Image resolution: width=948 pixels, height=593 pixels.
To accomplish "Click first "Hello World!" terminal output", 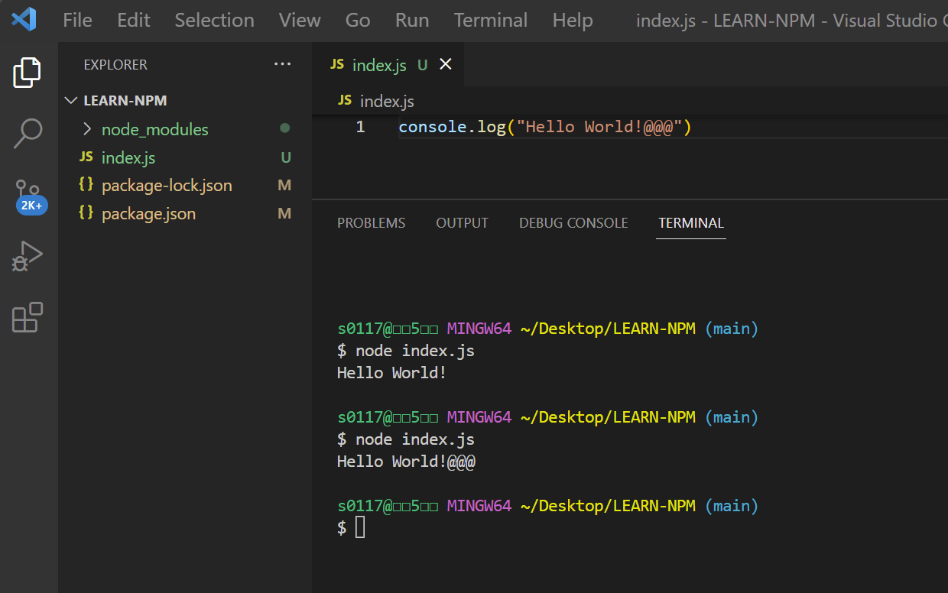I will (x=391, y=373).
